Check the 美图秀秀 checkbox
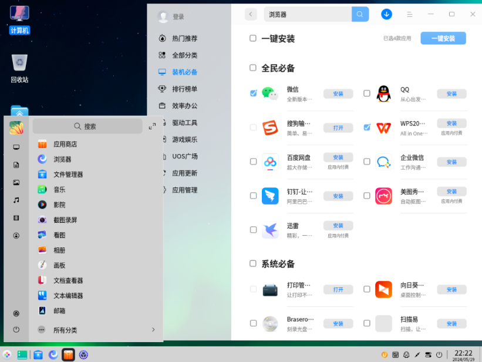The height and width of the screenshot is (362, 482). tap(367, 196)
